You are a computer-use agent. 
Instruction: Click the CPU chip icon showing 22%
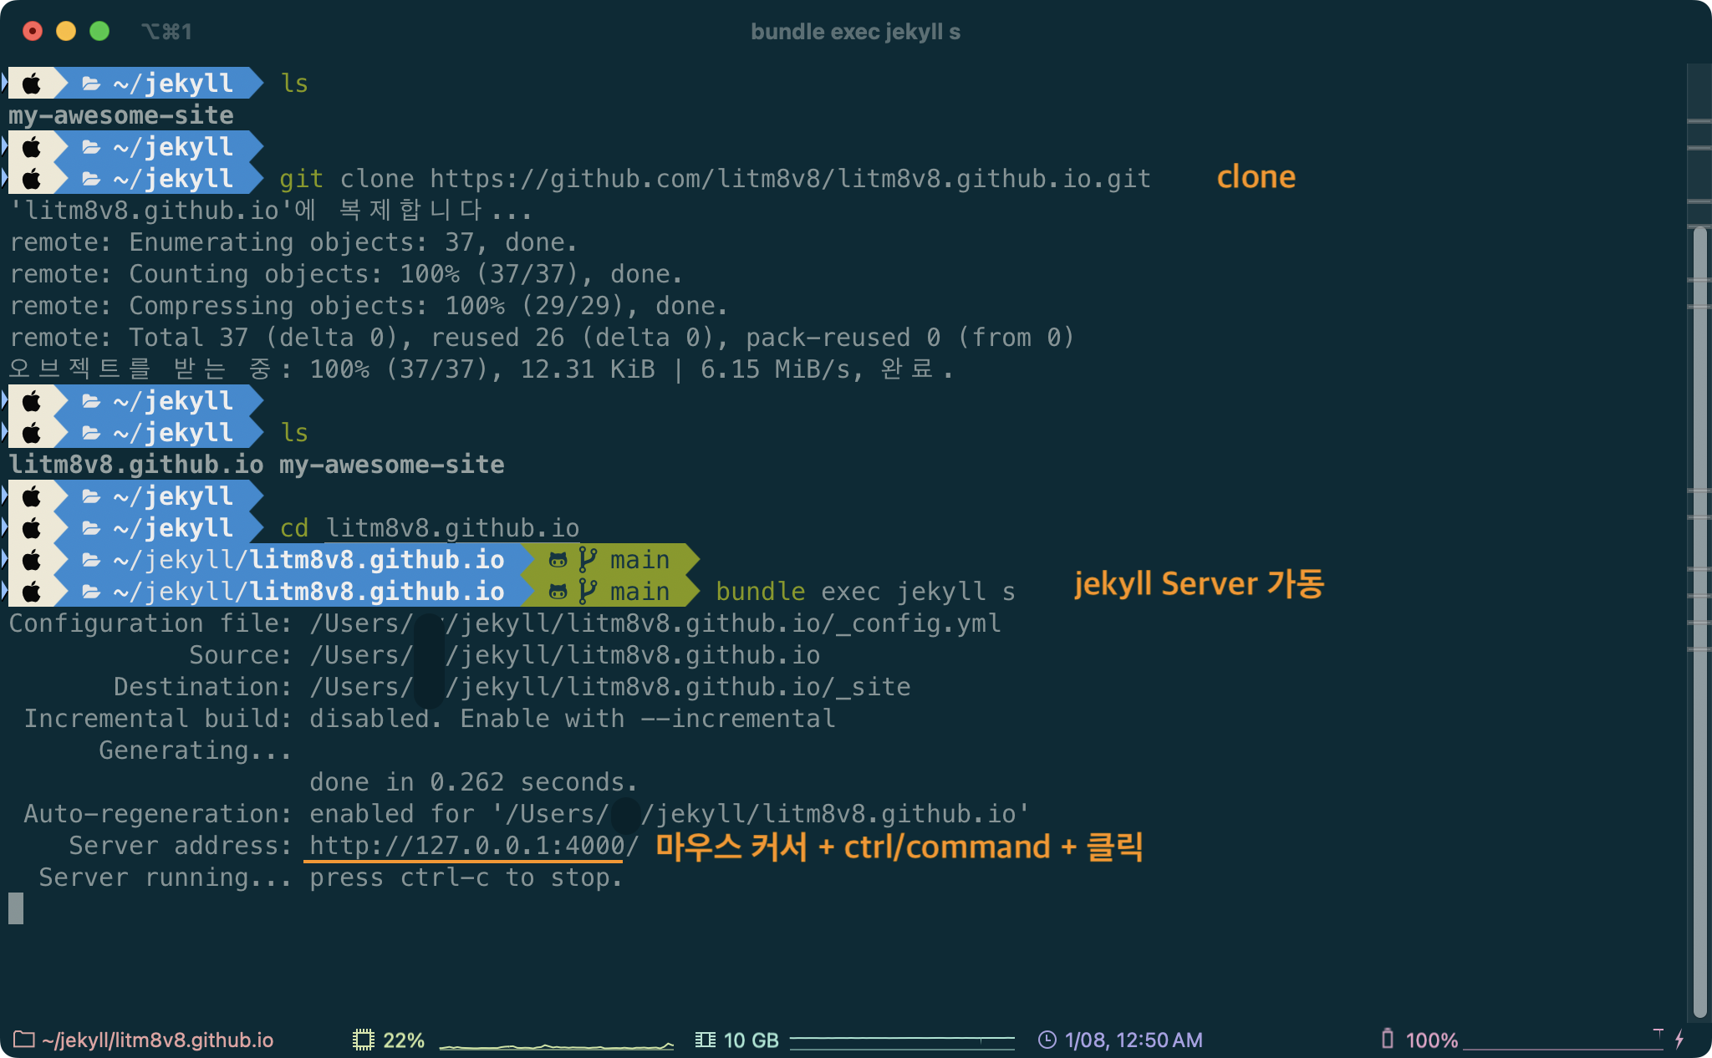click(x=363, y=1040)
